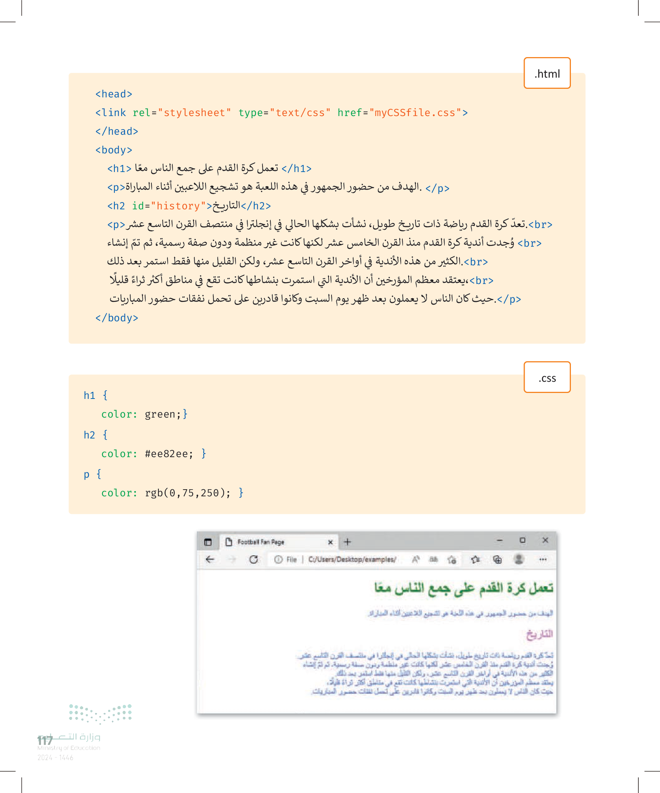Open the Favorites list icon
Viewport: 660px width, 793px height.
475,559
